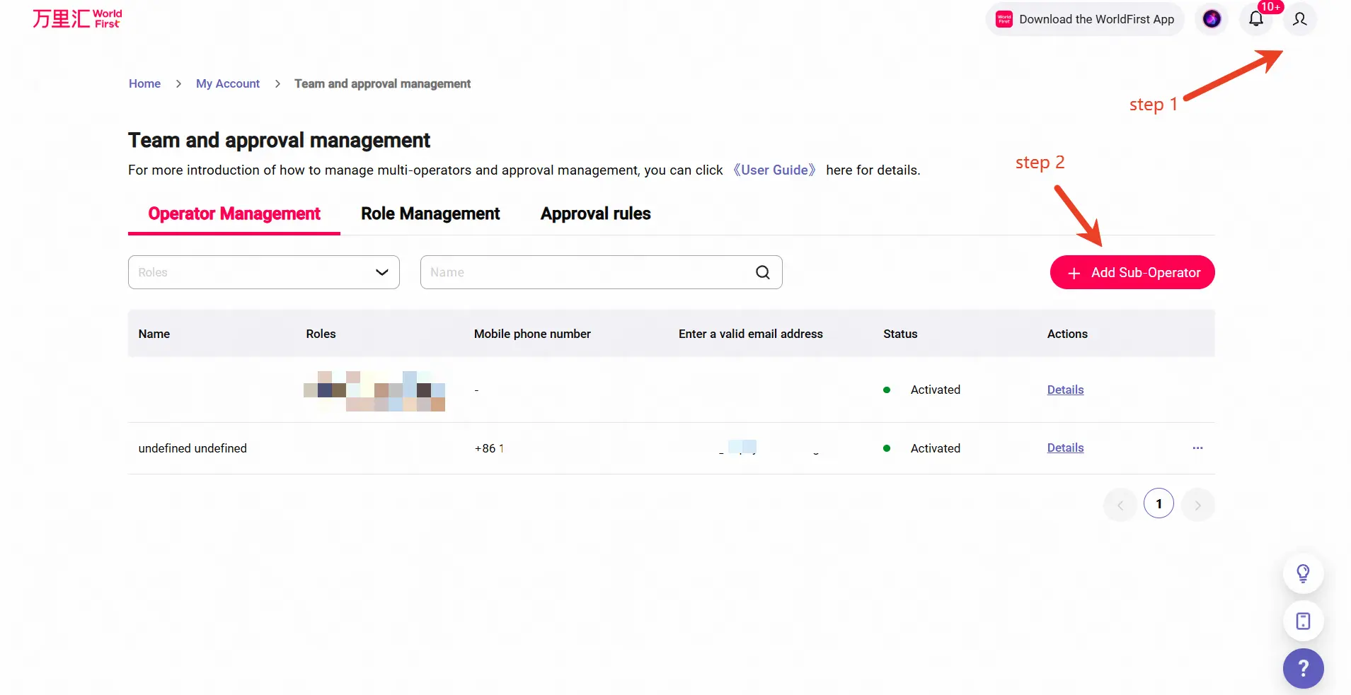Click the mobile device floating icon
The width and height of the screenshot is (1351, 695).
click(1303, 621)
